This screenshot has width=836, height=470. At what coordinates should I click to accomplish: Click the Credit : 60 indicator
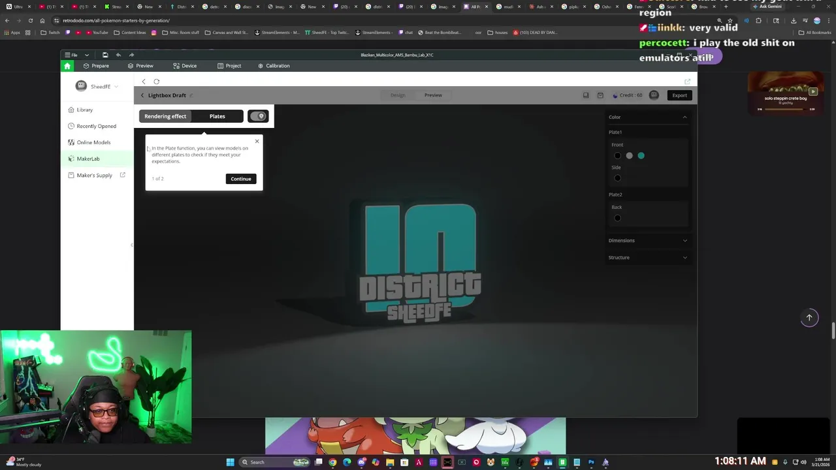(x=627, y=95)
